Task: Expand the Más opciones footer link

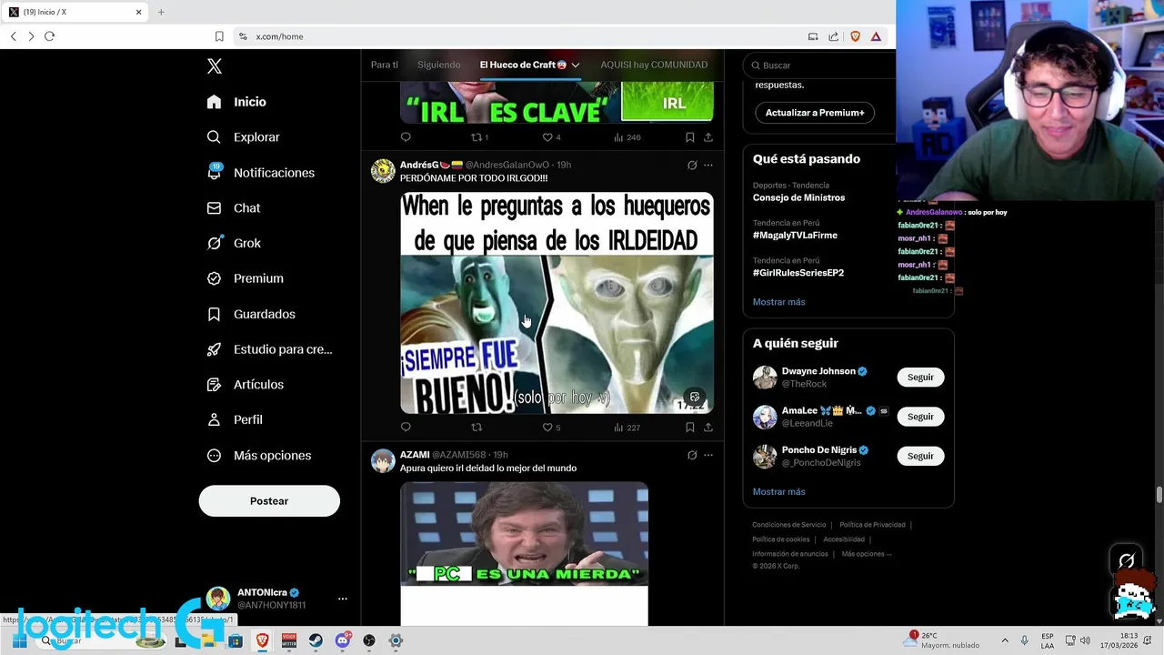Action: [867, 554]
